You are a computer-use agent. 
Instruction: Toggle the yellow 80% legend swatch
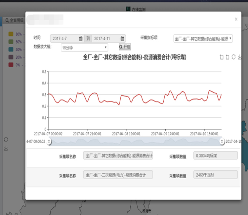(11, 34)
